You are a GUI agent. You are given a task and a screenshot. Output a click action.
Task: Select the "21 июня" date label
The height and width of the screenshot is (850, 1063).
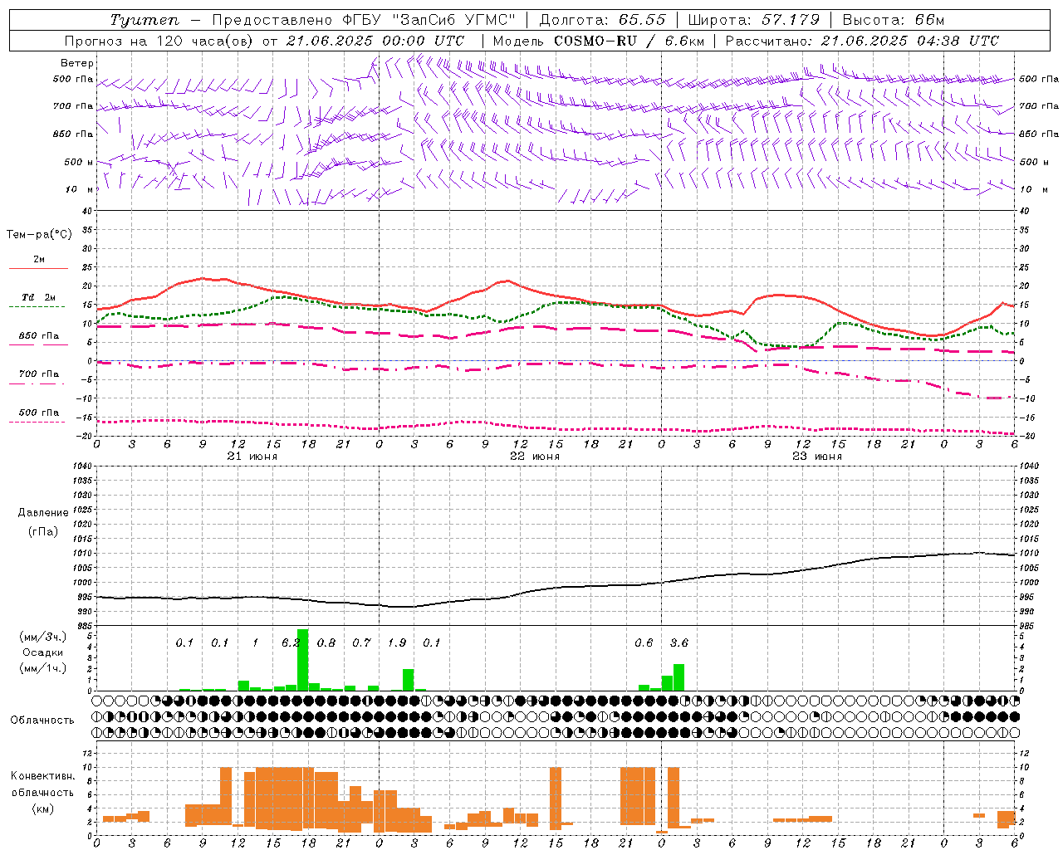tap(252, 457)
